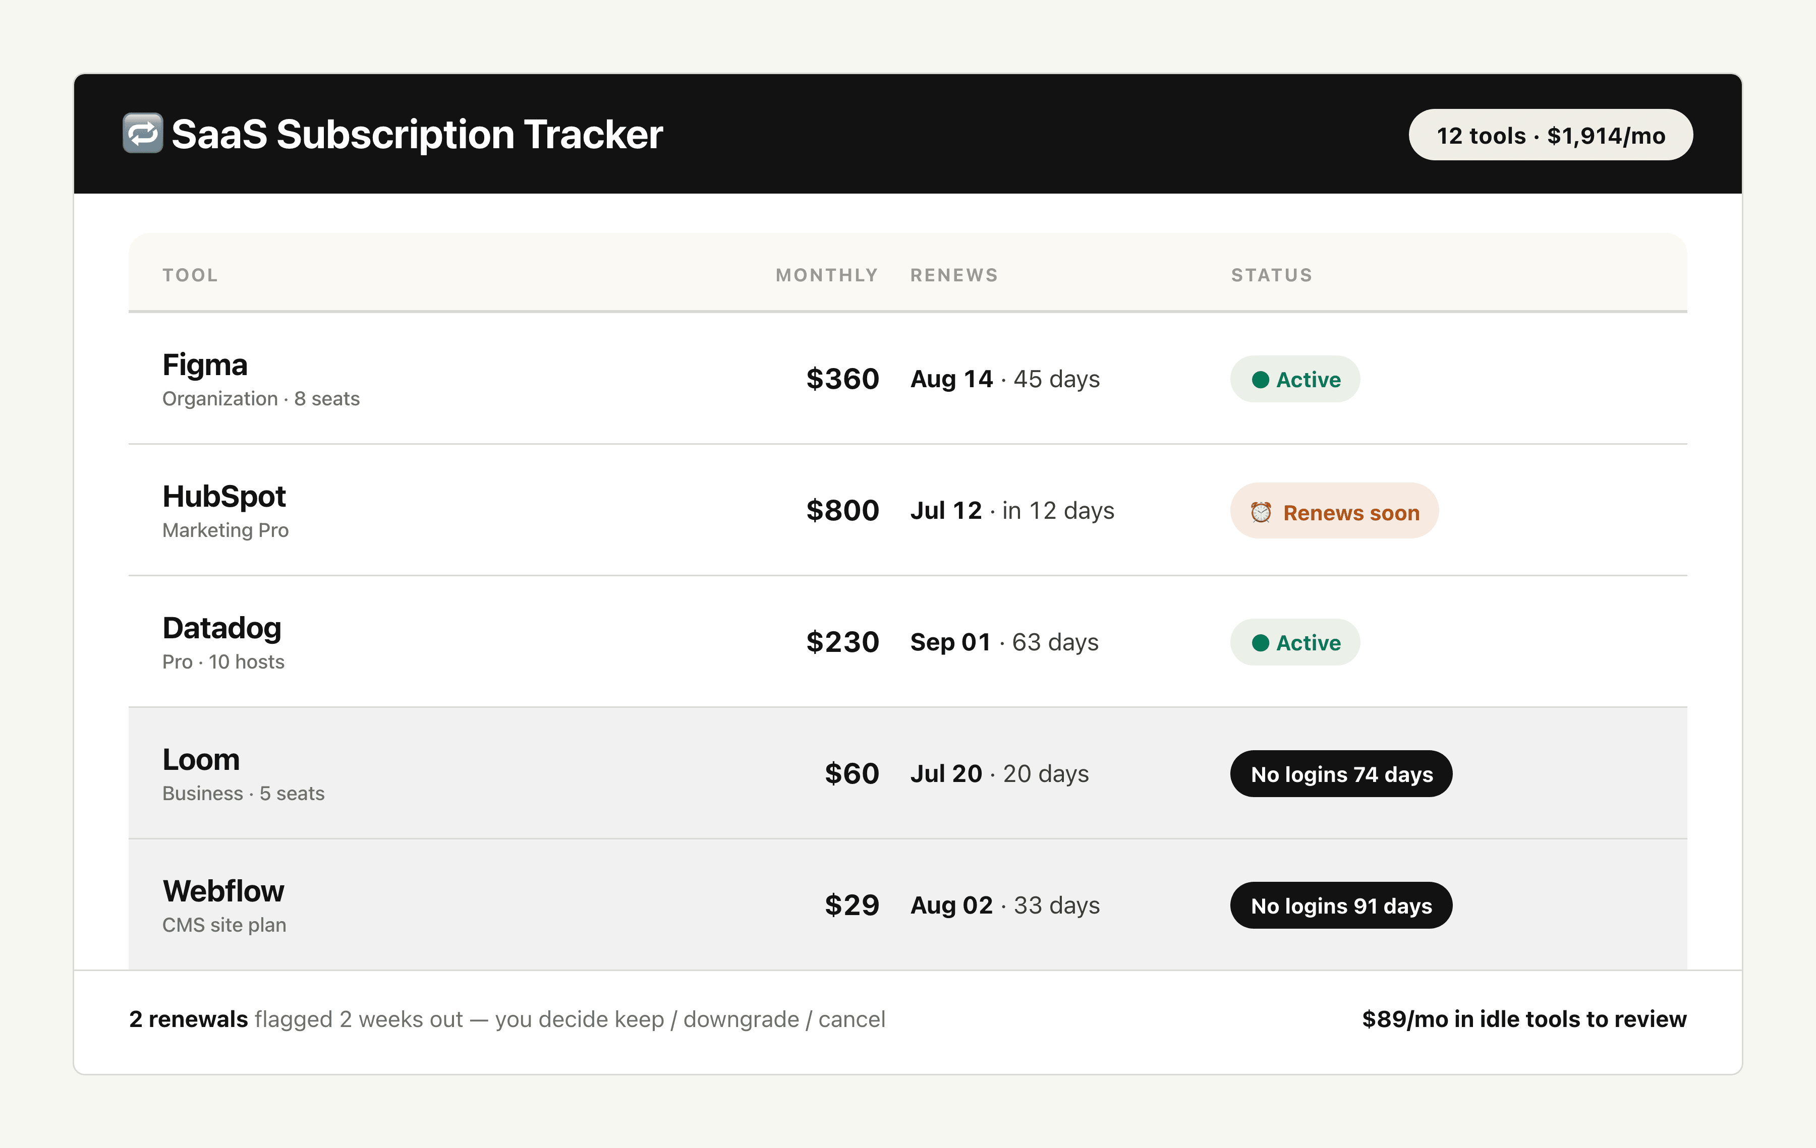Click the No logins 74 days badge
The image size is (1816, 1148).
pos(1341,773)
